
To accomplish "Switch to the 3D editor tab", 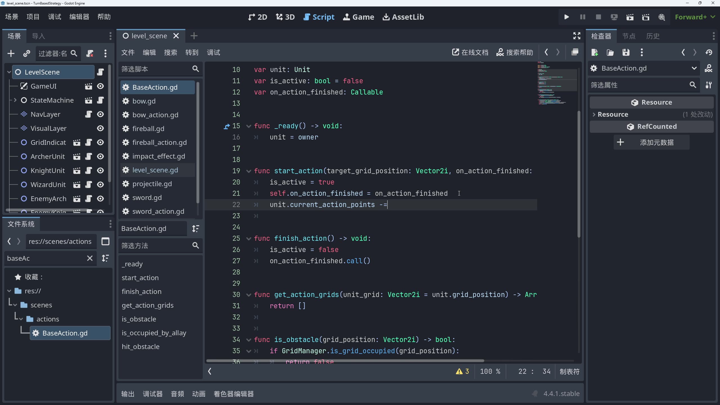I will [x=285, y=17].
